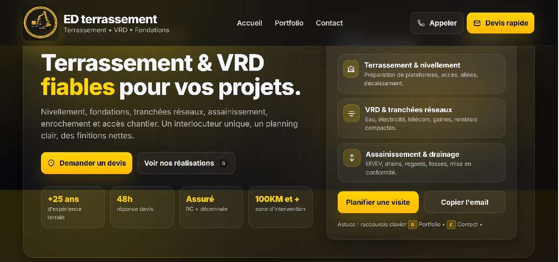The height and width of the screenshot is (262, 559).
Task: Click the C key badge beside Contact hint
Action: point(451,225)
